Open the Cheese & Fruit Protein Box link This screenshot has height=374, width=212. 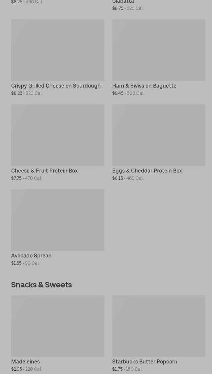pos(44,171)
